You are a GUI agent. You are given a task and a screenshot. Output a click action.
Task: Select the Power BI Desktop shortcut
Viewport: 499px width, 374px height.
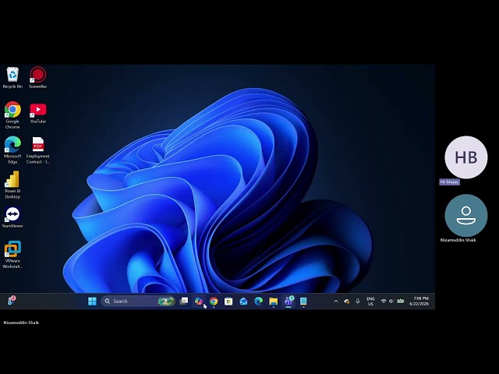point(12,185)
